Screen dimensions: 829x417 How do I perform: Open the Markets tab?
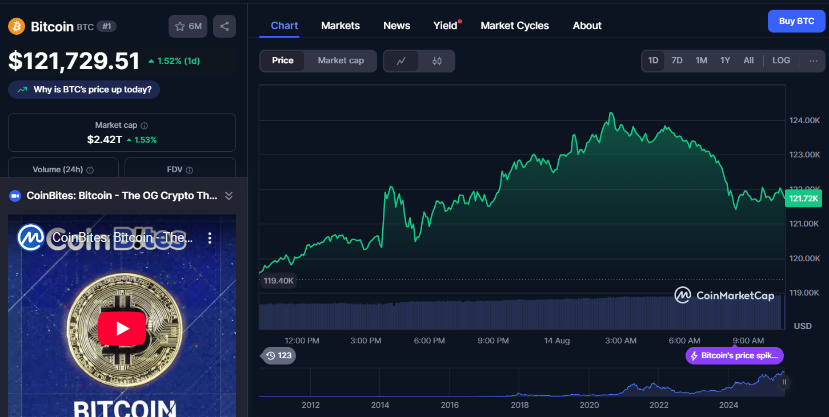pyautogui.click(x=341, y=26)
